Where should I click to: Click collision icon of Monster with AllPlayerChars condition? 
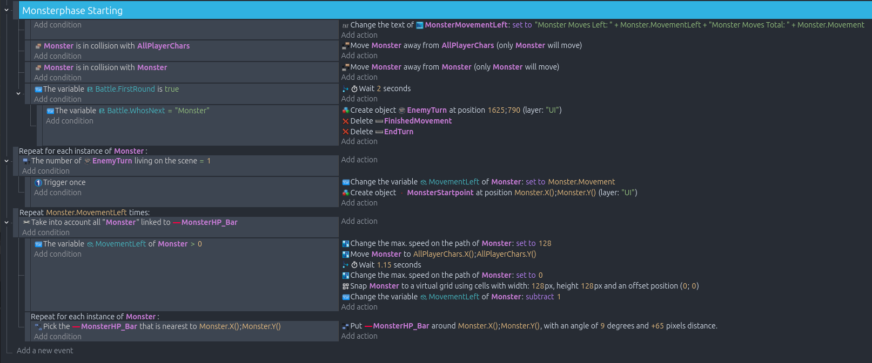pyautogui.click(x=38, y=46)
